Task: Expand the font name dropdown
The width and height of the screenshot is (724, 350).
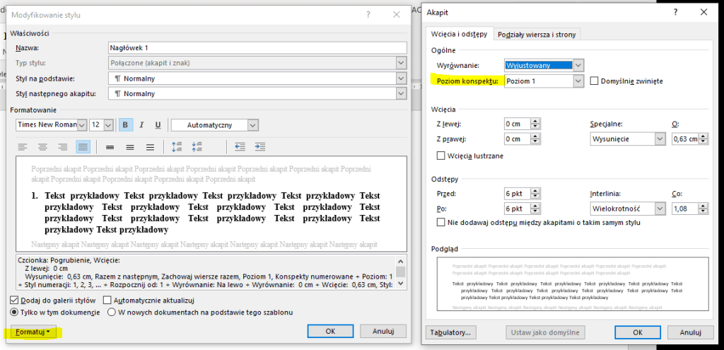Action: tap(82, 125)
